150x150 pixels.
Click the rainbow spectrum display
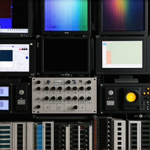coord(123,15)
